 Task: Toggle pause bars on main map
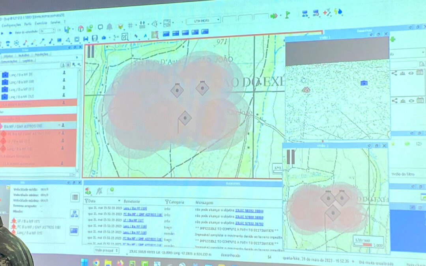tap(91, 51)
